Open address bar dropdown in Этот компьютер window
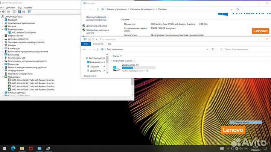271x152 pixels. 207,50
